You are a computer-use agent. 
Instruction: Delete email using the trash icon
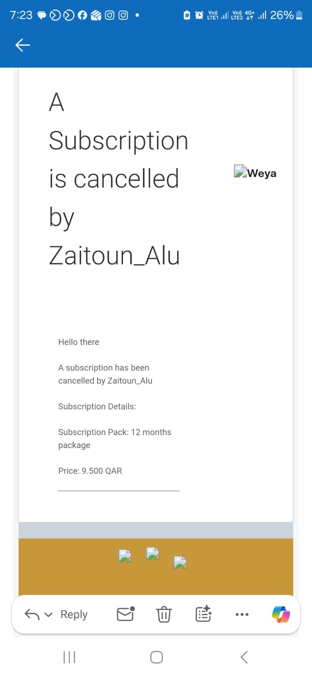click(164, 614)
